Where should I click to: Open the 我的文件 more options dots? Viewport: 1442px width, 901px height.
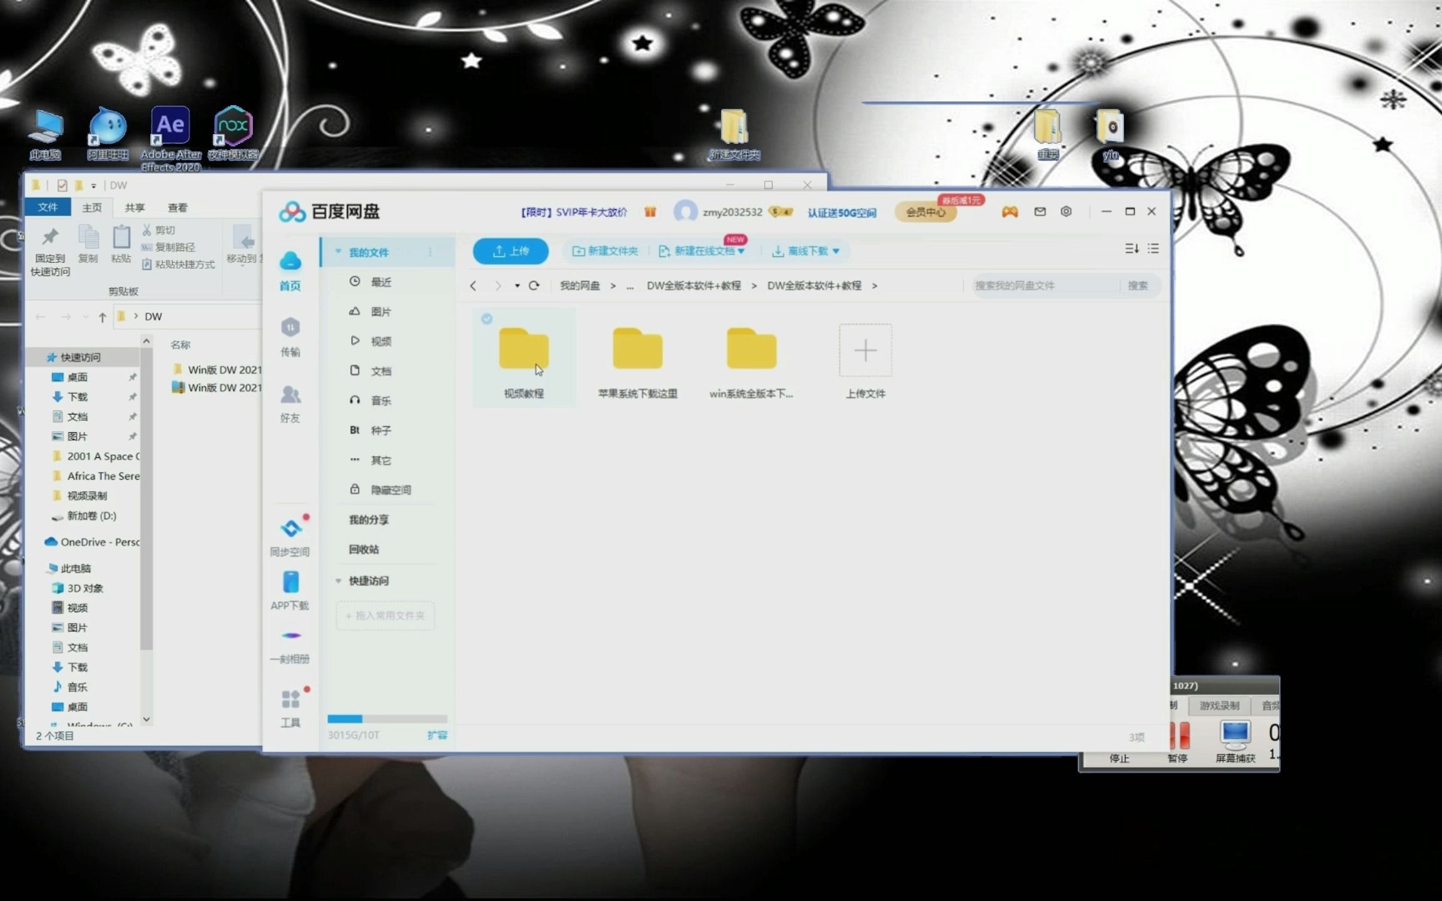tap(430, 252)
